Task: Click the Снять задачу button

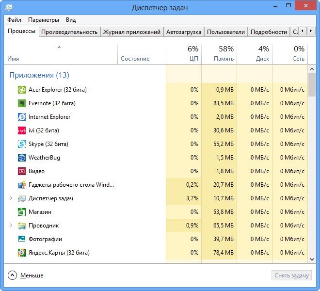Action: pyautogui.click(x=291, y=275)
